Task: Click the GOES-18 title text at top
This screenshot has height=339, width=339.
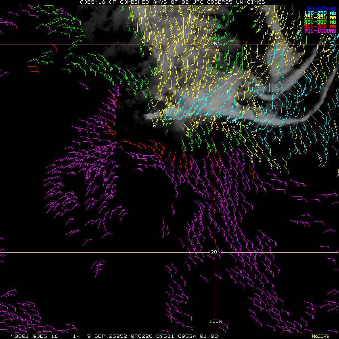Action: pyautogui.click(x=91, y=2)
